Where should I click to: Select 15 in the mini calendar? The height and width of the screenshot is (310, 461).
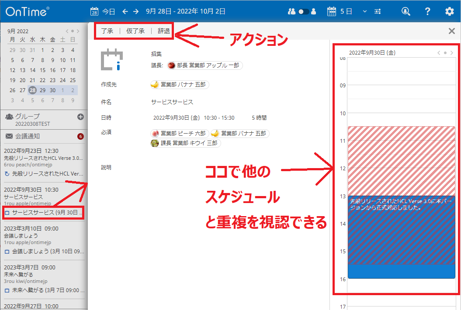pyautogui.click(x=43, y=70)
